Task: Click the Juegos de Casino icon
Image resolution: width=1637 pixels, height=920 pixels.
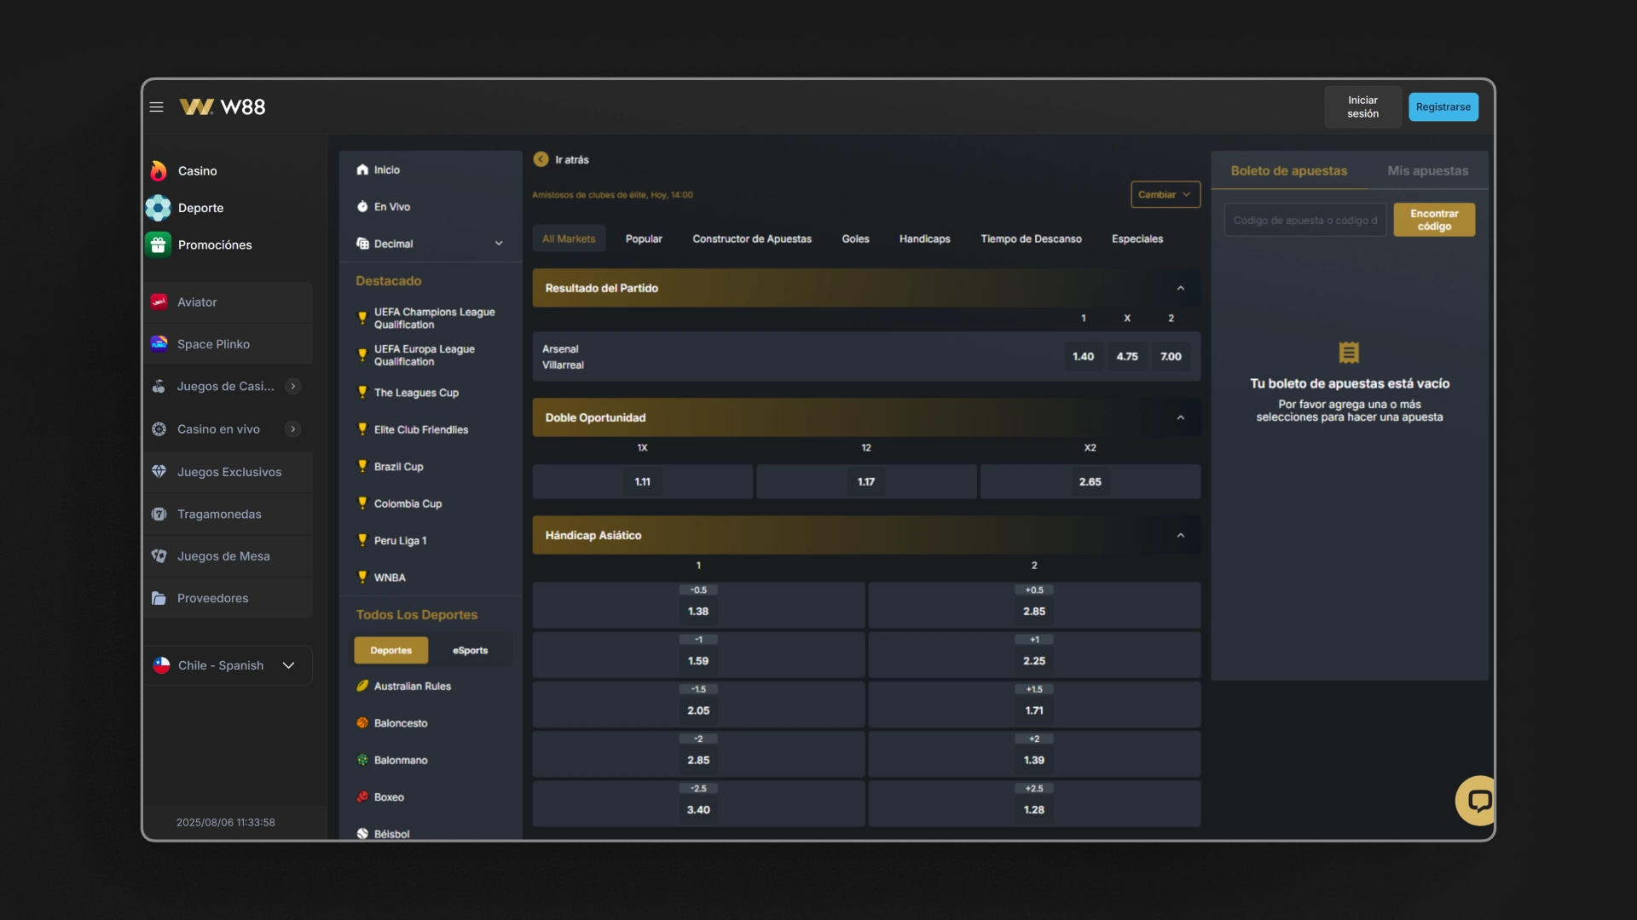Action: pos(159,387)
